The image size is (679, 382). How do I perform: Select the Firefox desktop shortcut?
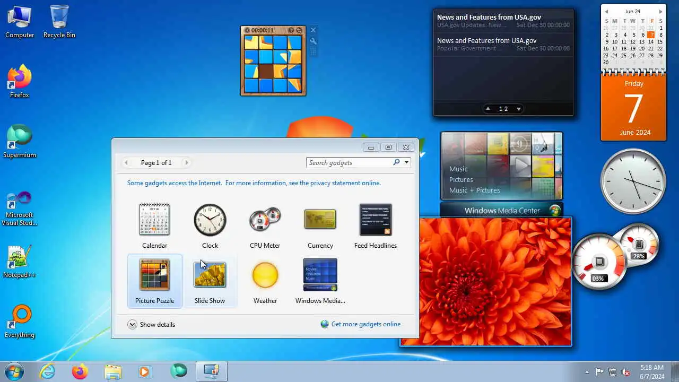click(20, 82)
